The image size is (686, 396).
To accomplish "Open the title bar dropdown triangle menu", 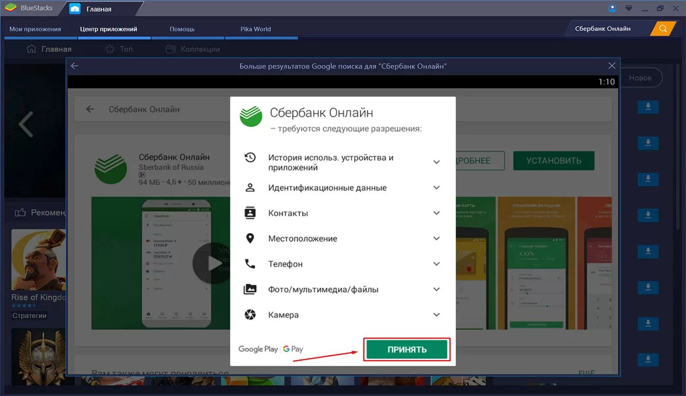I will tap(628, 8).
